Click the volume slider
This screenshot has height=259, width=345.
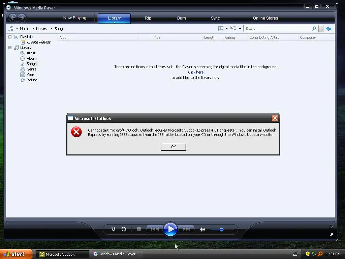point(222,229)
